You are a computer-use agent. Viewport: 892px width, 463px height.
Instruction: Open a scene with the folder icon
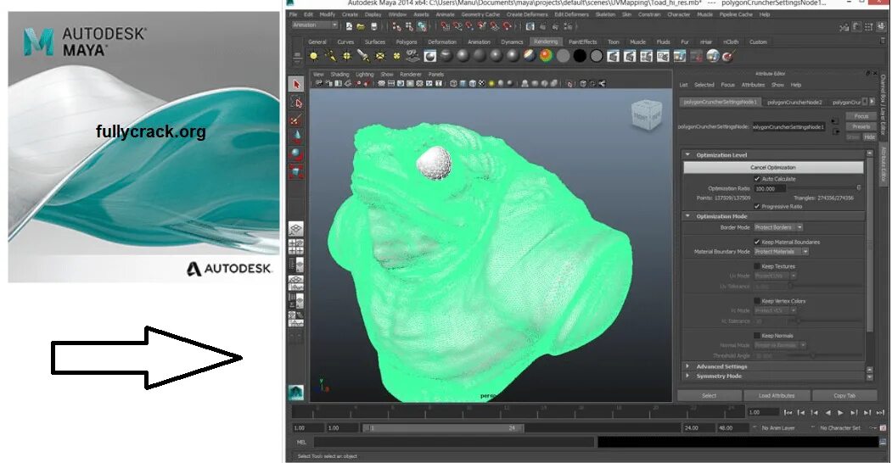(x=361, y=26)
